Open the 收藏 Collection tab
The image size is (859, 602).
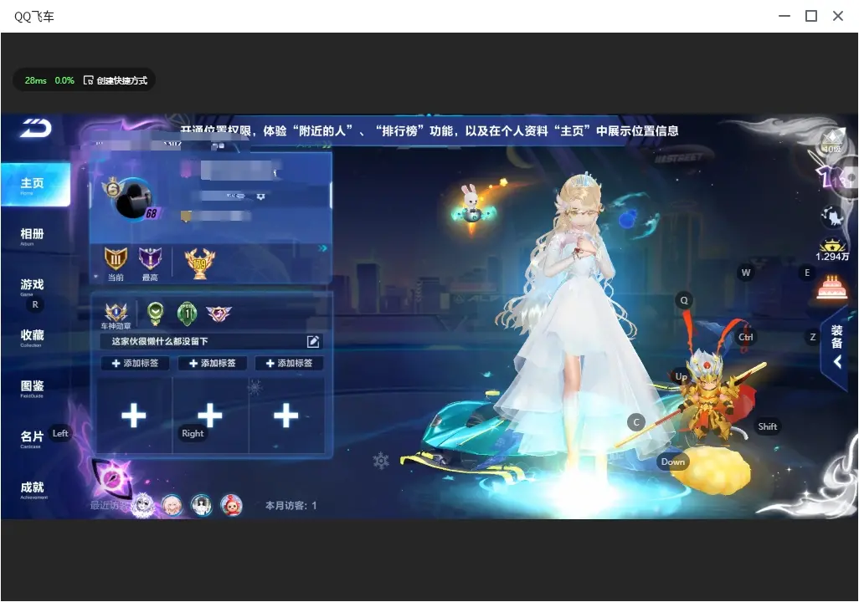pos(32,337)
